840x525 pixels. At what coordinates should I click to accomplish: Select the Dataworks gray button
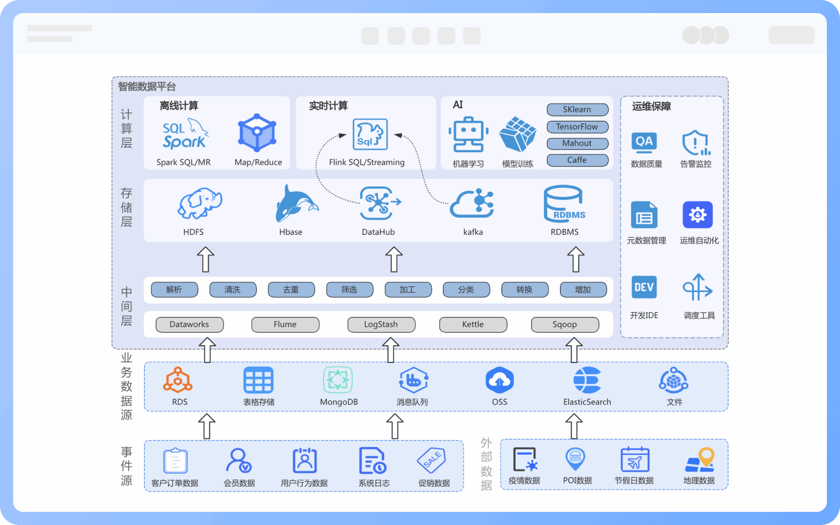189,325
